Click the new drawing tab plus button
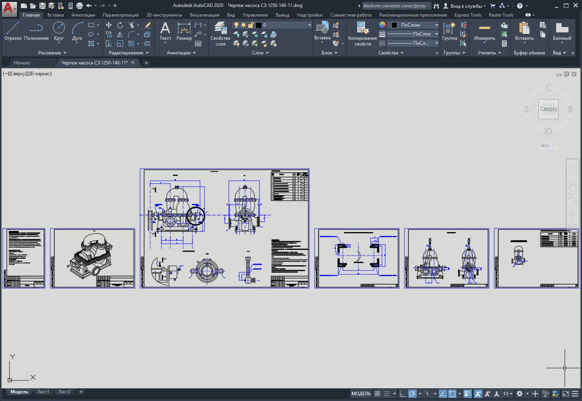Screen dimensions: 582x401 click(x=146, y=62)
